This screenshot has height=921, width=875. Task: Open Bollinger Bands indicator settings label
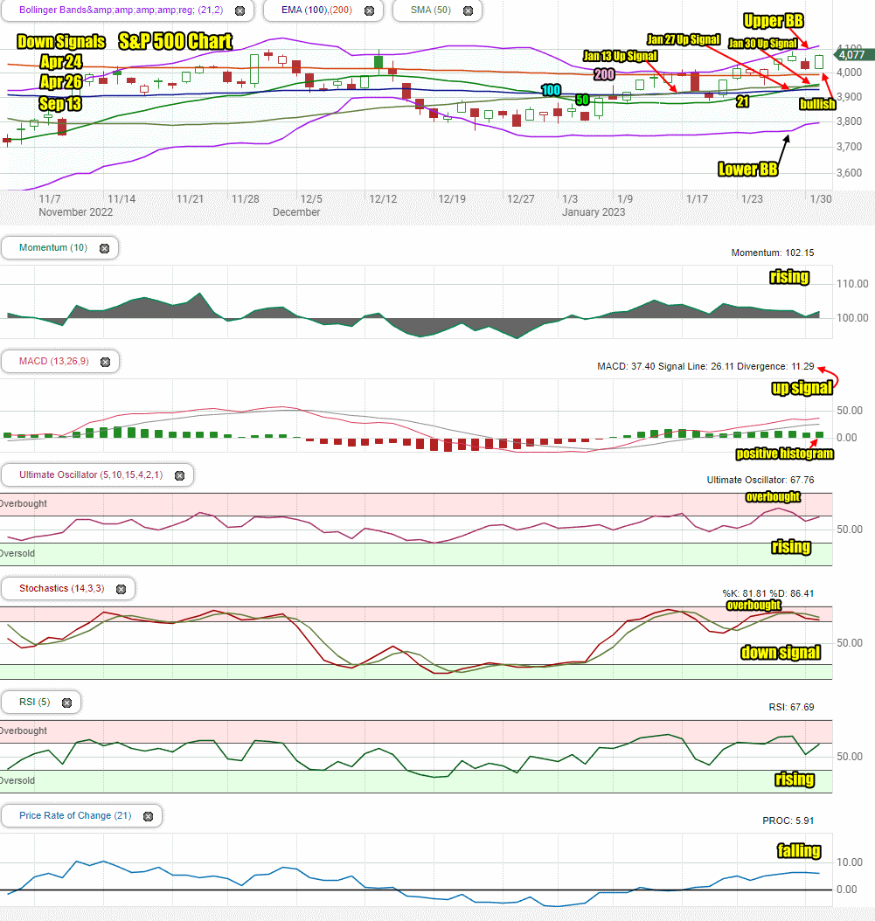[121, 10]
